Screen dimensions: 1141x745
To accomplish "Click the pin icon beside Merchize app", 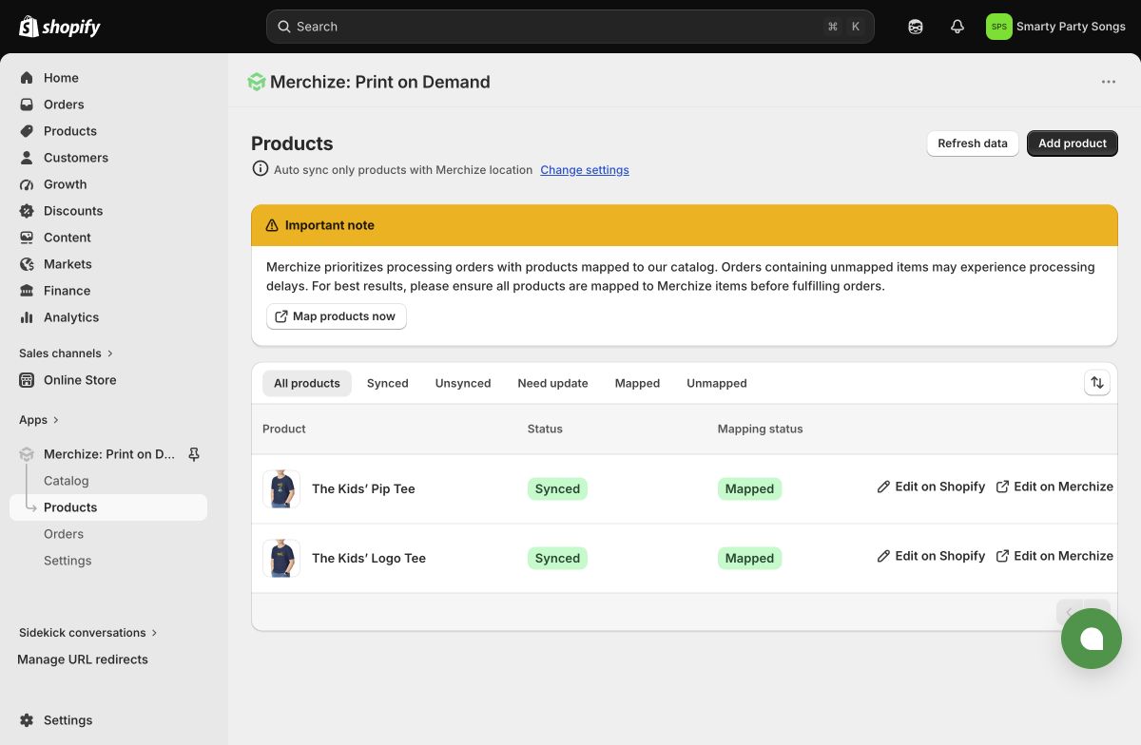I will [194, 454].
